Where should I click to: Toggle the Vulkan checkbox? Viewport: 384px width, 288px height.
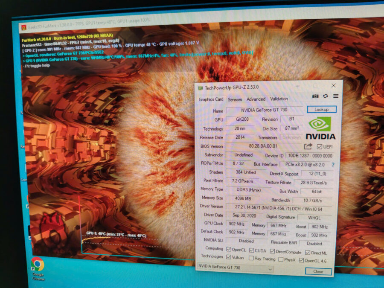pos(229,257)
